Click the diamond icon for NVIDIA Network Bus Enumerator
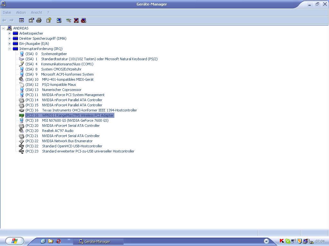Viewport: 329px width, 246px height. 22,141
